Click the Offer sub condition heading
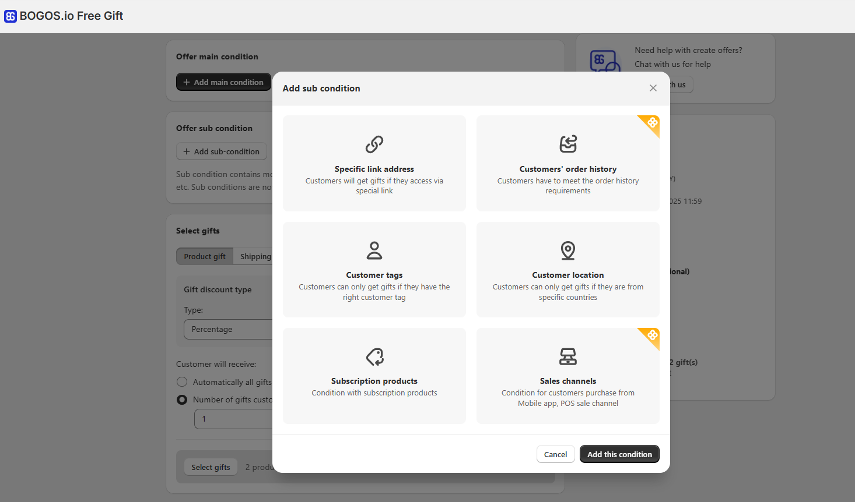855x502 pixels. pyautogui.click(x=214, y=128)
